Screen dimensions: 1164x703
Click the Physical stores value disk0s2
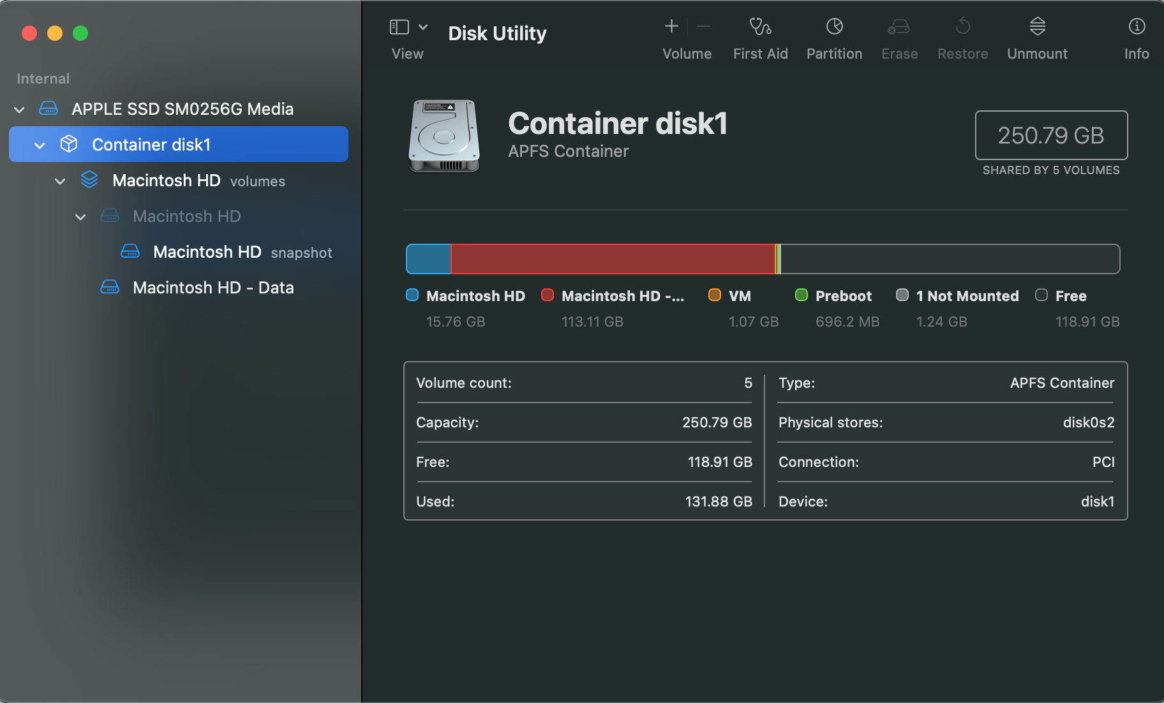(1089, 422)
